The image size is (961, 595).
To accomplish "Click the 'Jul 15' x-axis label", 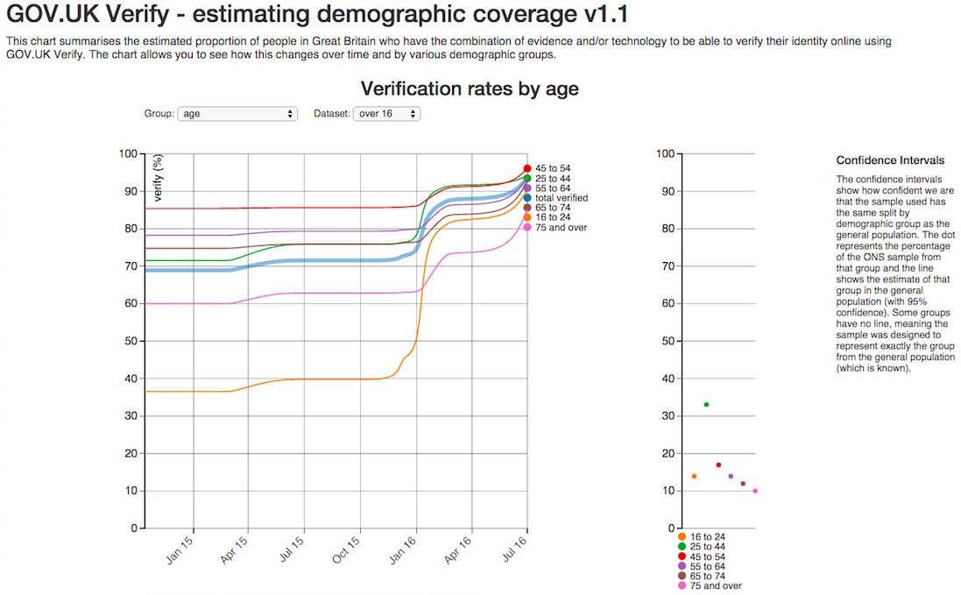I will pyautogui.click(x=292, y=549).
